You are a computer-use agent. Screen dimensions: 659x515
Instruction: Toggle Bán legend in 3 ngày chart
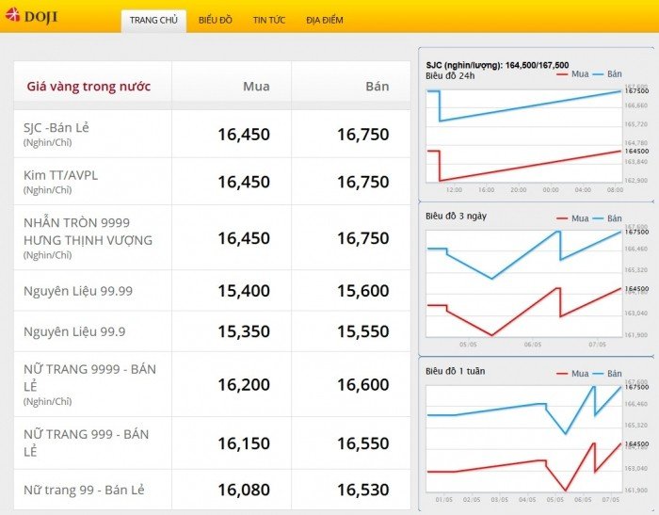click(607, 218)
